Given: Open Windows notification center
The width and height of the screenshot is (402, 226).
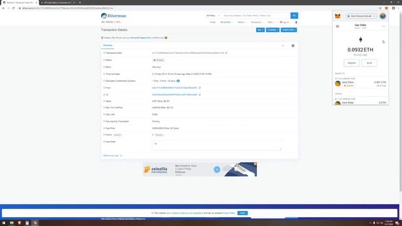Looking at the screenshot, I should point(398,223).
